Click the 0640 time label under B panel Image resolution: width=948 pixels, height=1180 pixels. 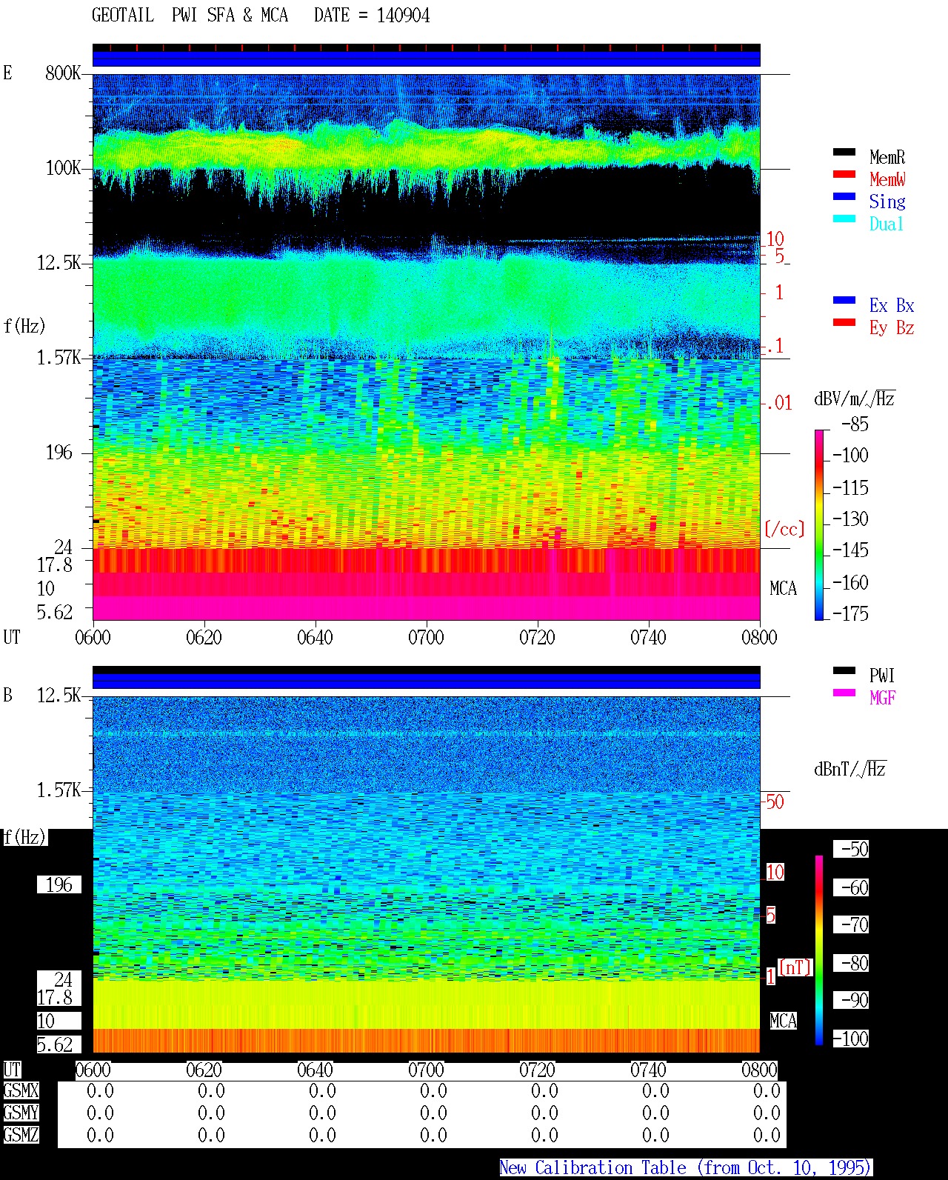pos(315,1070)
